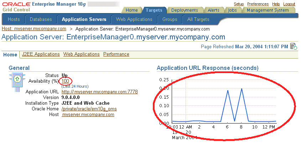The width and height of the screenshot is (301, 148).
Task: Go to the Jobs tab
Action: (233, 10)
